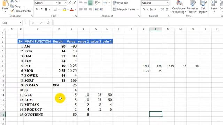Viewport: 223px width, 125px height.
Task: Activate the Format Painter
Action: coord(21,11)
